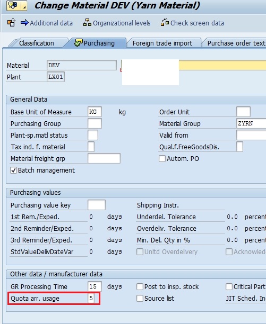266x324 pixels.
Task: Uncheck Batch management checkbox
Action: (13, 170)
